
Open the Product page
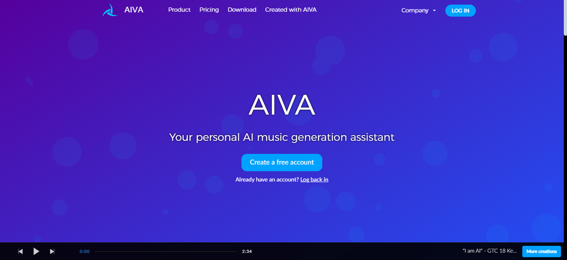(x=179, y=10)
